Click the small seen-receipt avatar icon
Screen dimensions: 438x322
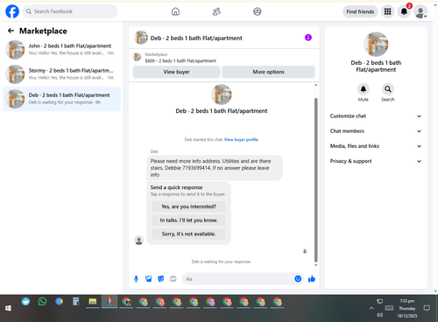tap(305, 251)
